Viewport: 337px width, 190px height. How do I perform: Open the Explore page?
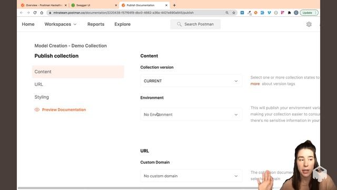(x=123, y=24)
